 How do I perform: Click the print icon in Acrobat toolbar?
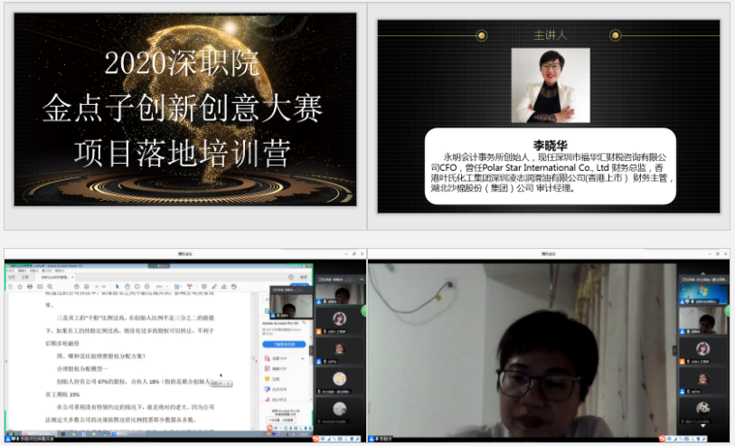(30, 287)
